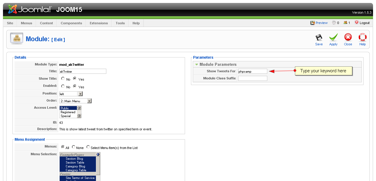Select Category Blog in Menu Selection list

pos(75,166)
